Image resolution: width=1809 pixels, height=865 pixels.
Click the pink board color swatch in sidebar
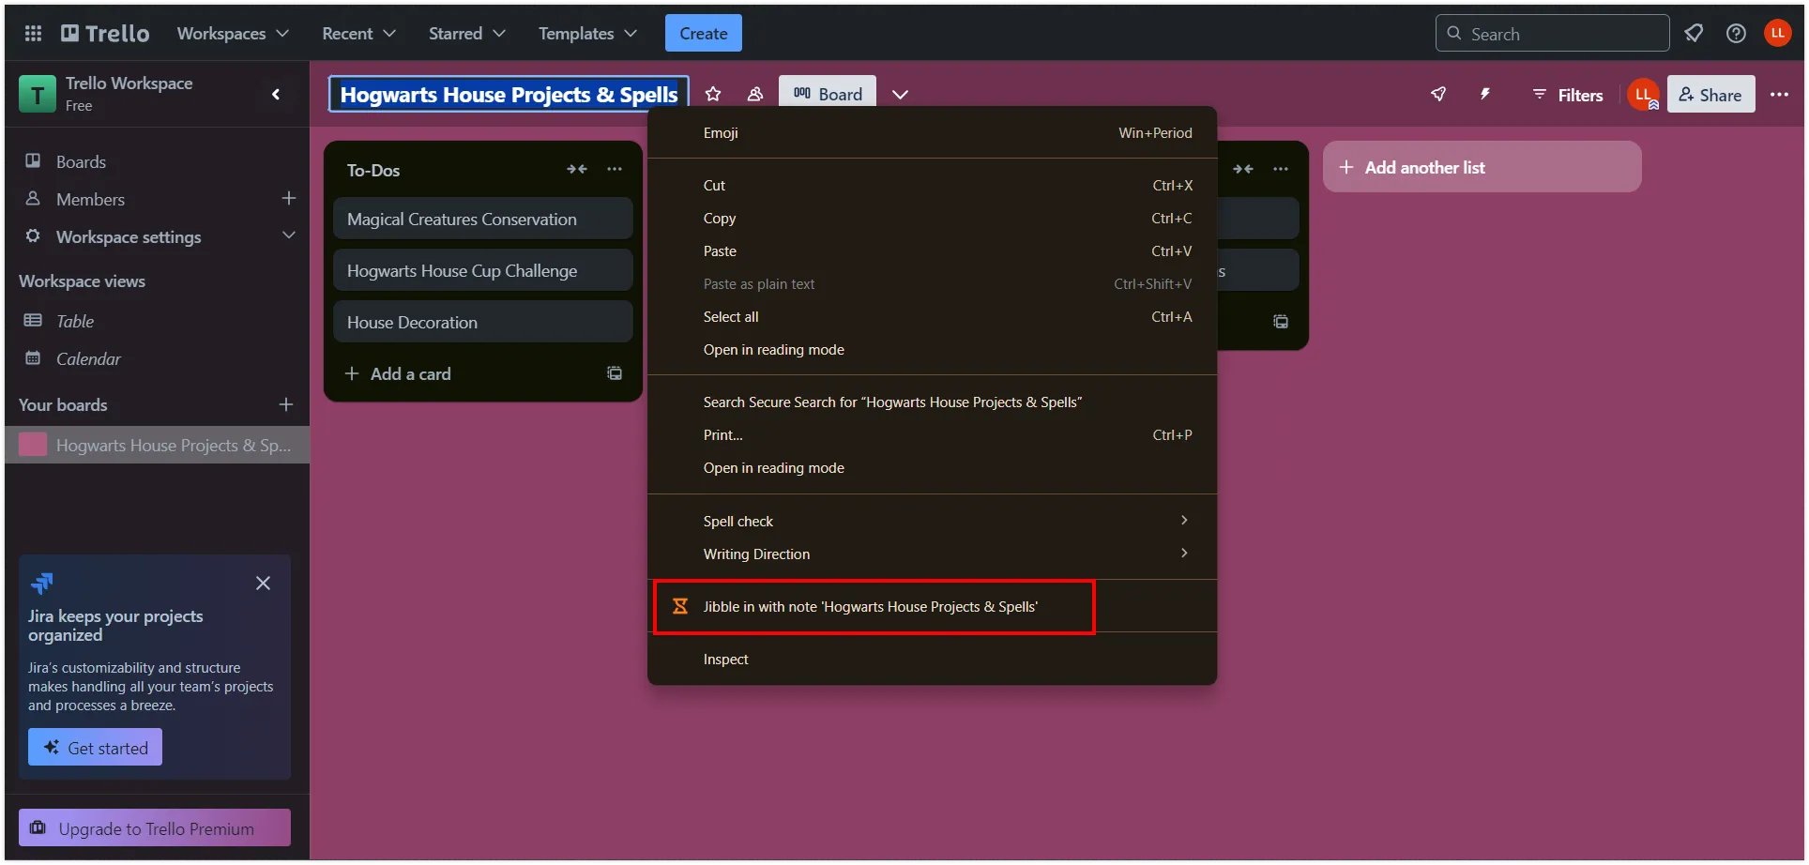click(x=33, y=445)
